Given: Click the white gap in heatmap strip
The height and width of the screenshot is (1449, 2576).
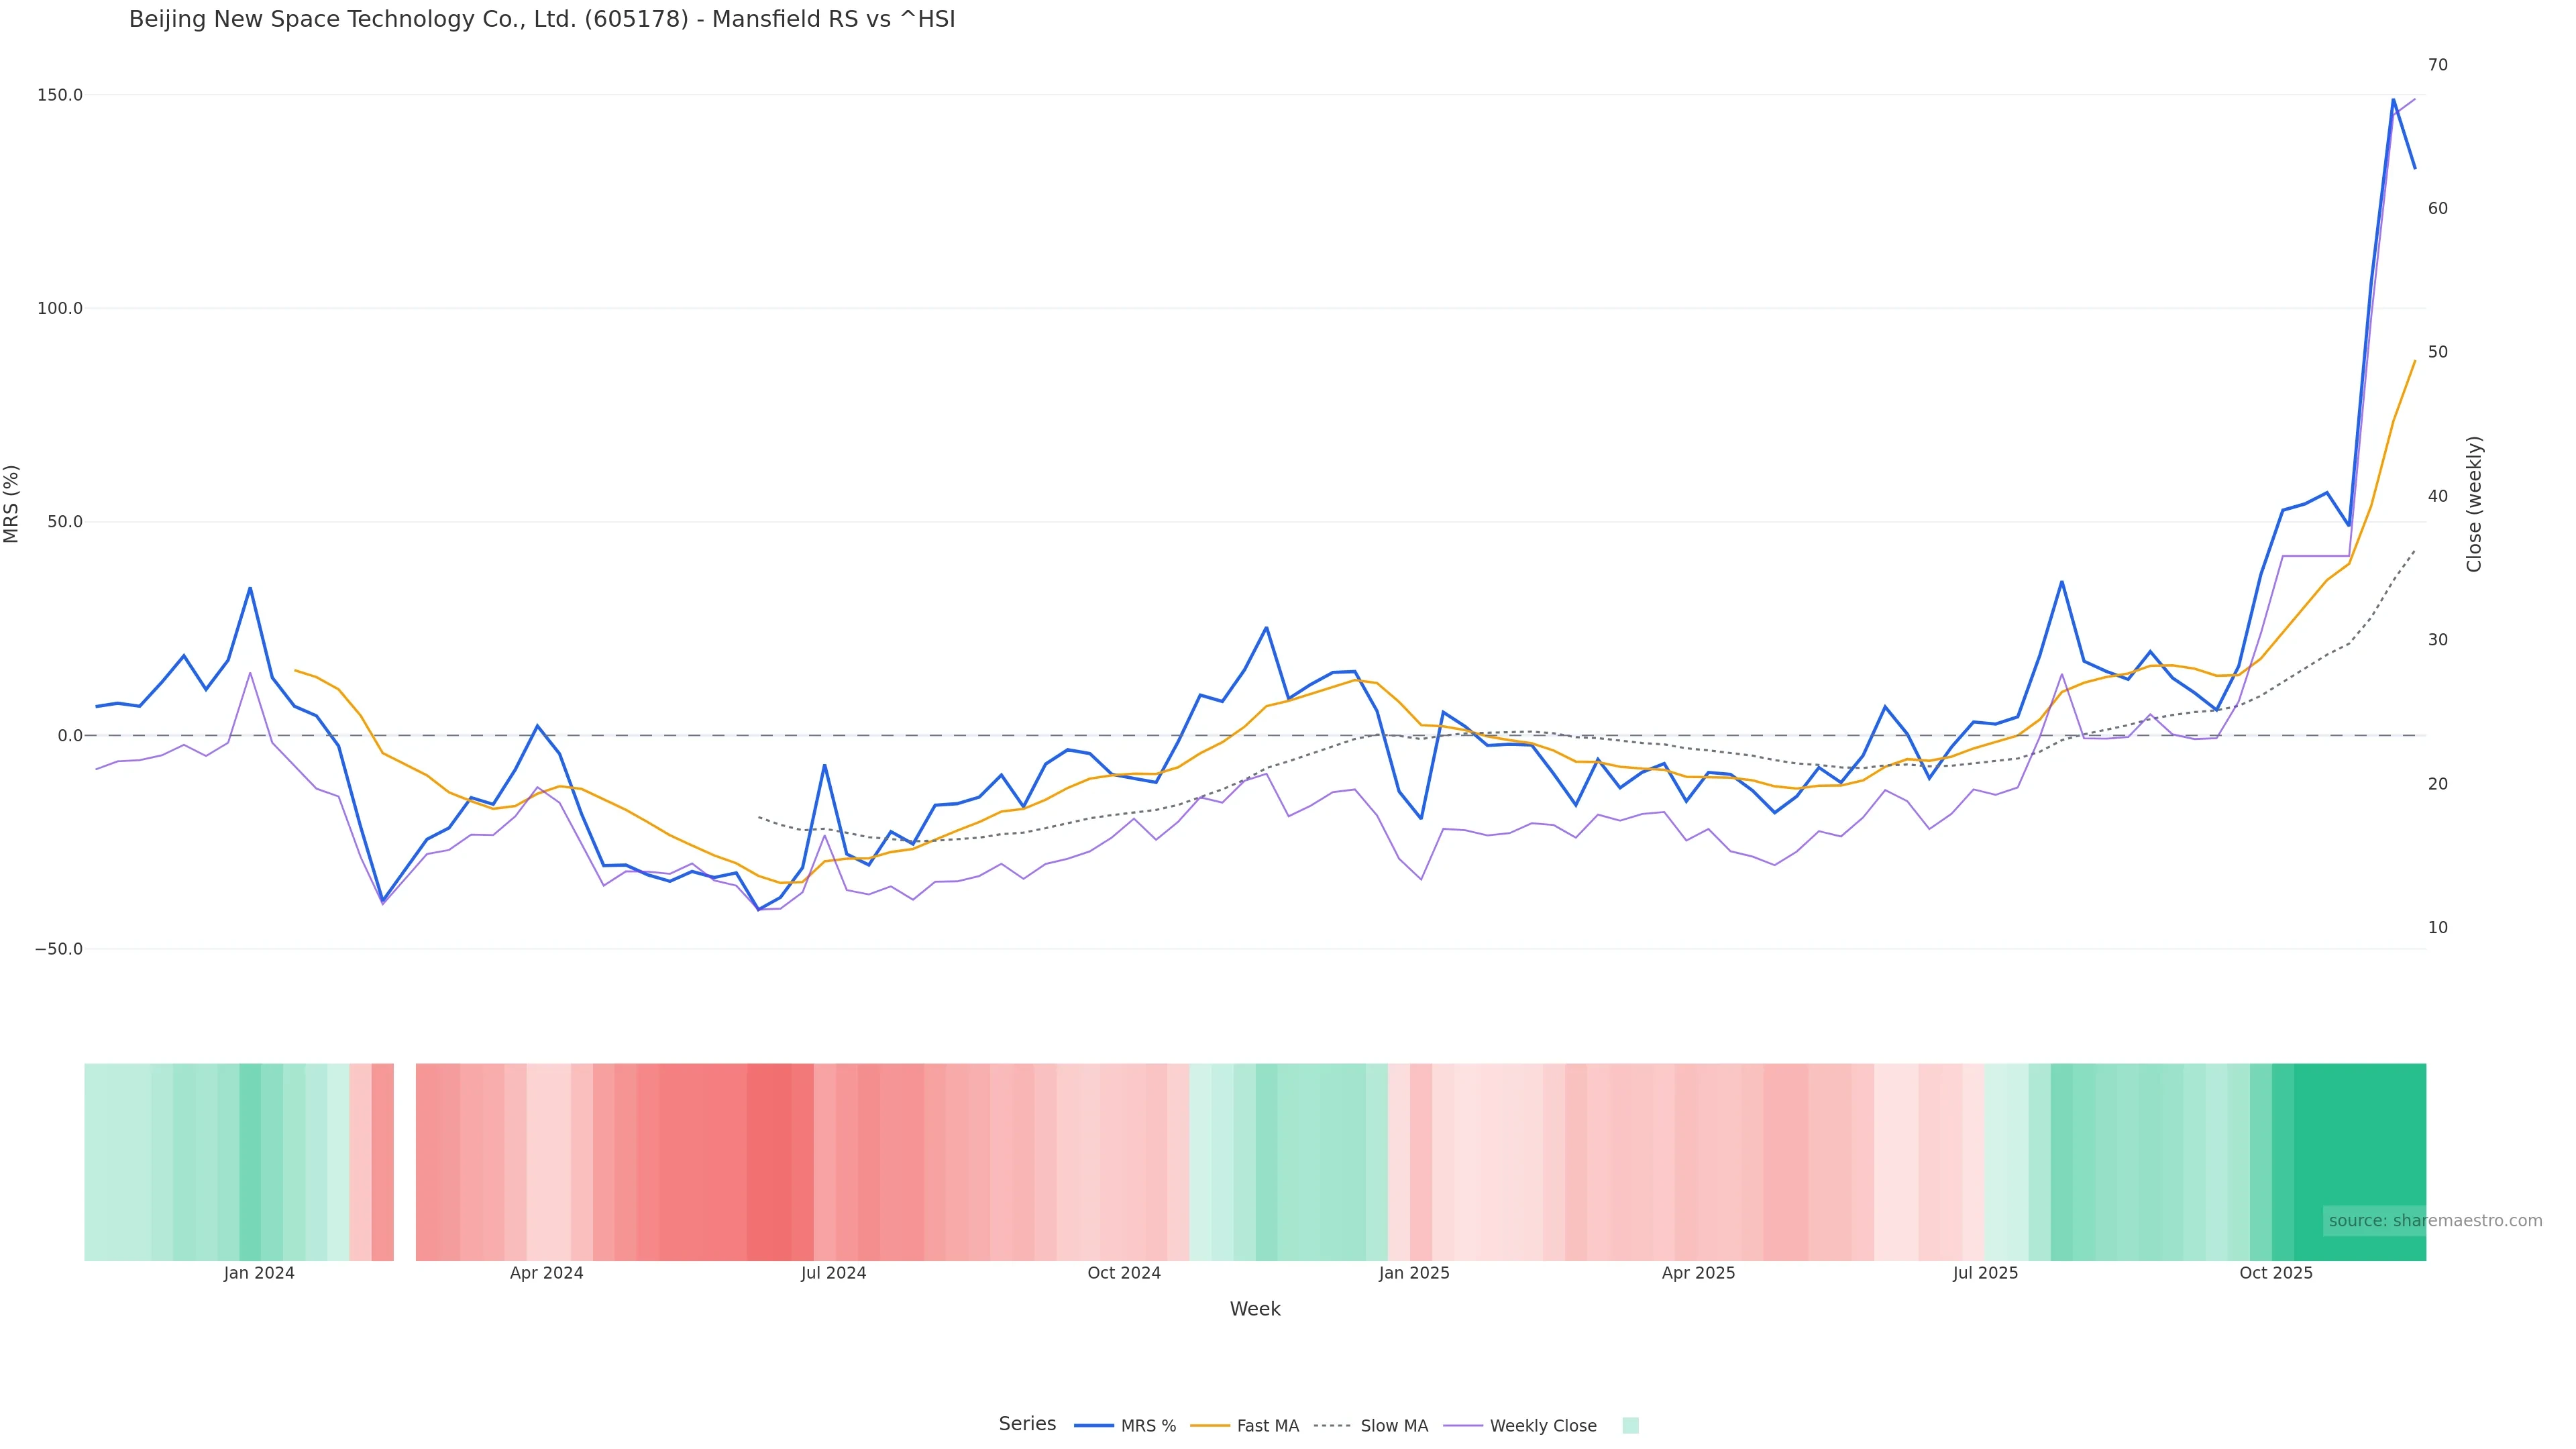Looking at the screenshot, I should (x=404, y=1161).
